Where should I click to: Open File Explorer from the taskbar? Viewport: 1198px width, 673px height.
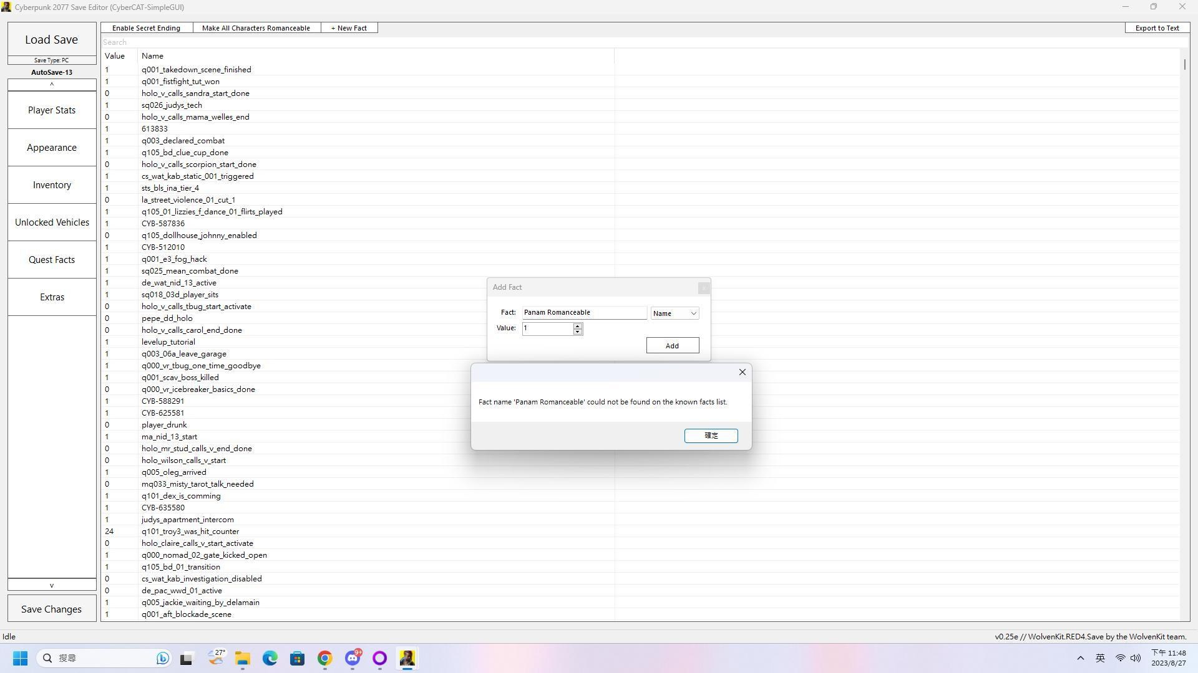pyautogui.click(x=242, y=658)
